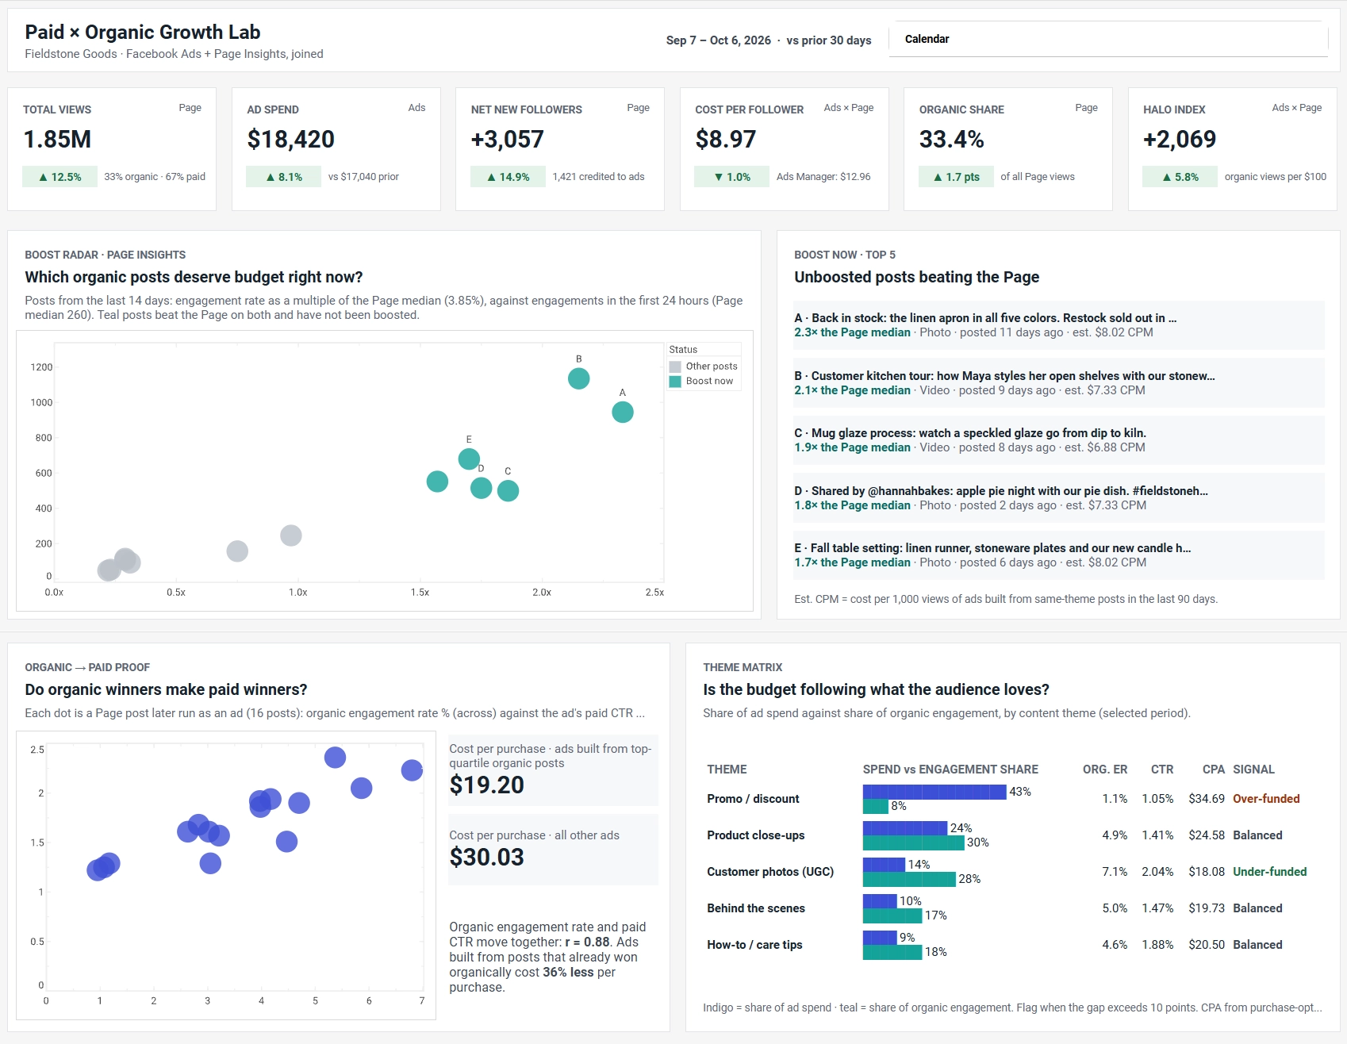This screenshot has height=1044, width=1347.
Task: Click the Under-funded signal for Customer photos
Action: click(x=1269, y=872)
